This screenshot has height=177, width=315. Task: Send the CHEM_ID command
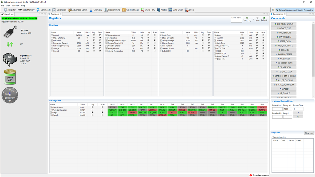click(284, 50)
